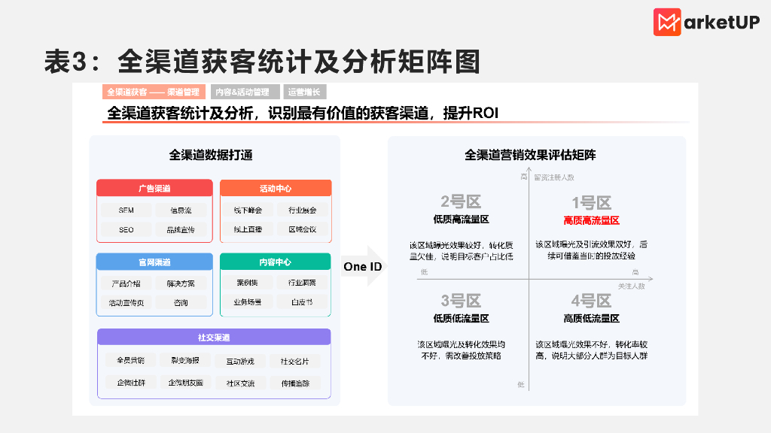Select the 内容中心 green header
This screenshot has height=433, width=771.
pyautogui.click(x=276, y=262)
